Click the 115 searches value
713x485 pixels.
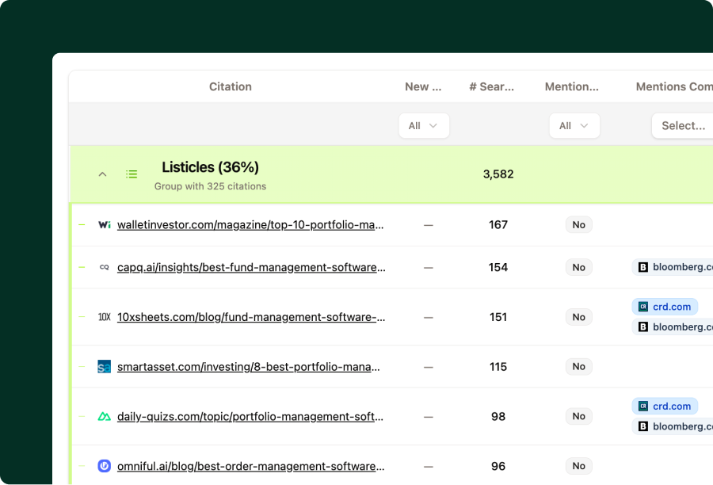click(x=498, y=367)
